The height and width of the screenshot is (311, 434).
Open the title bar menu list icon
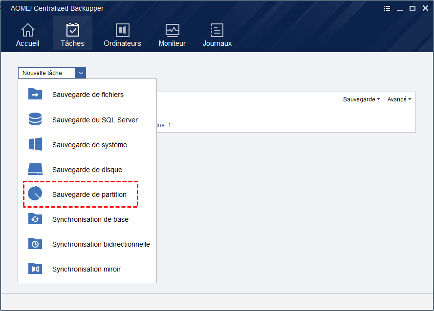(387, 8)
